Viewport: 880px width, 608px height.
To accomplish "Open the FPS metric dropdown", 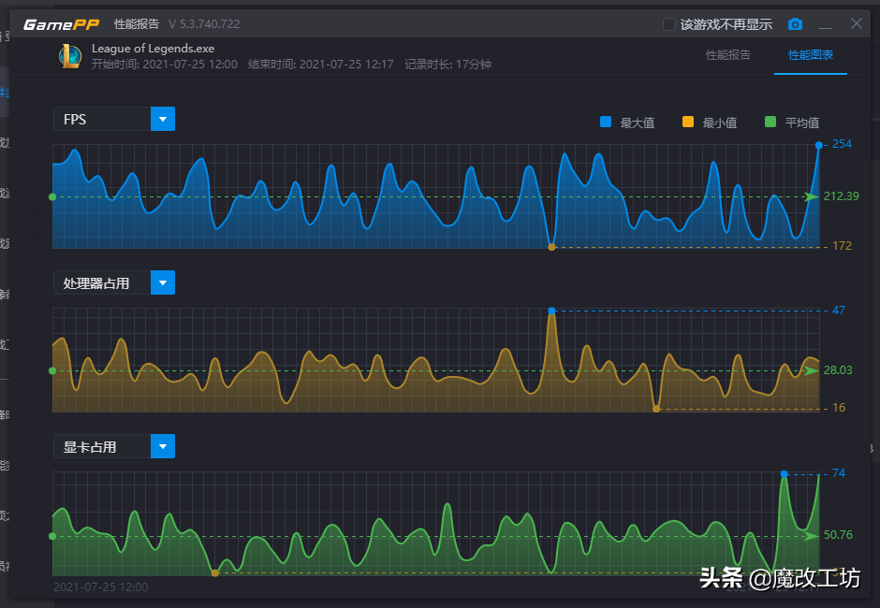I will [163, 120].
